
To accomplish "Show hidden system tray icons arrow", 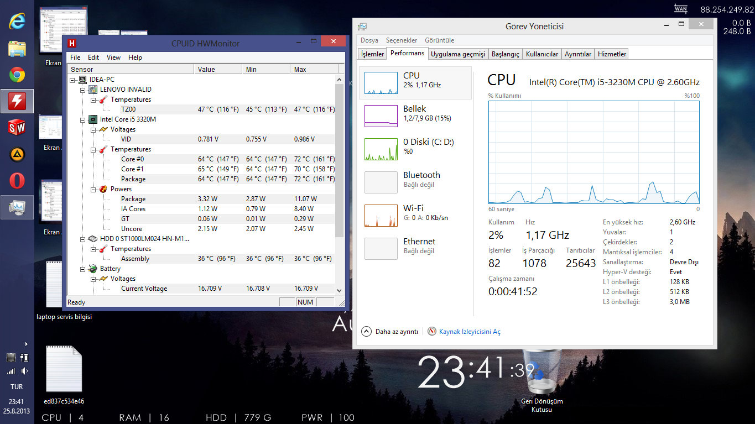I will (x=26, y=344).
